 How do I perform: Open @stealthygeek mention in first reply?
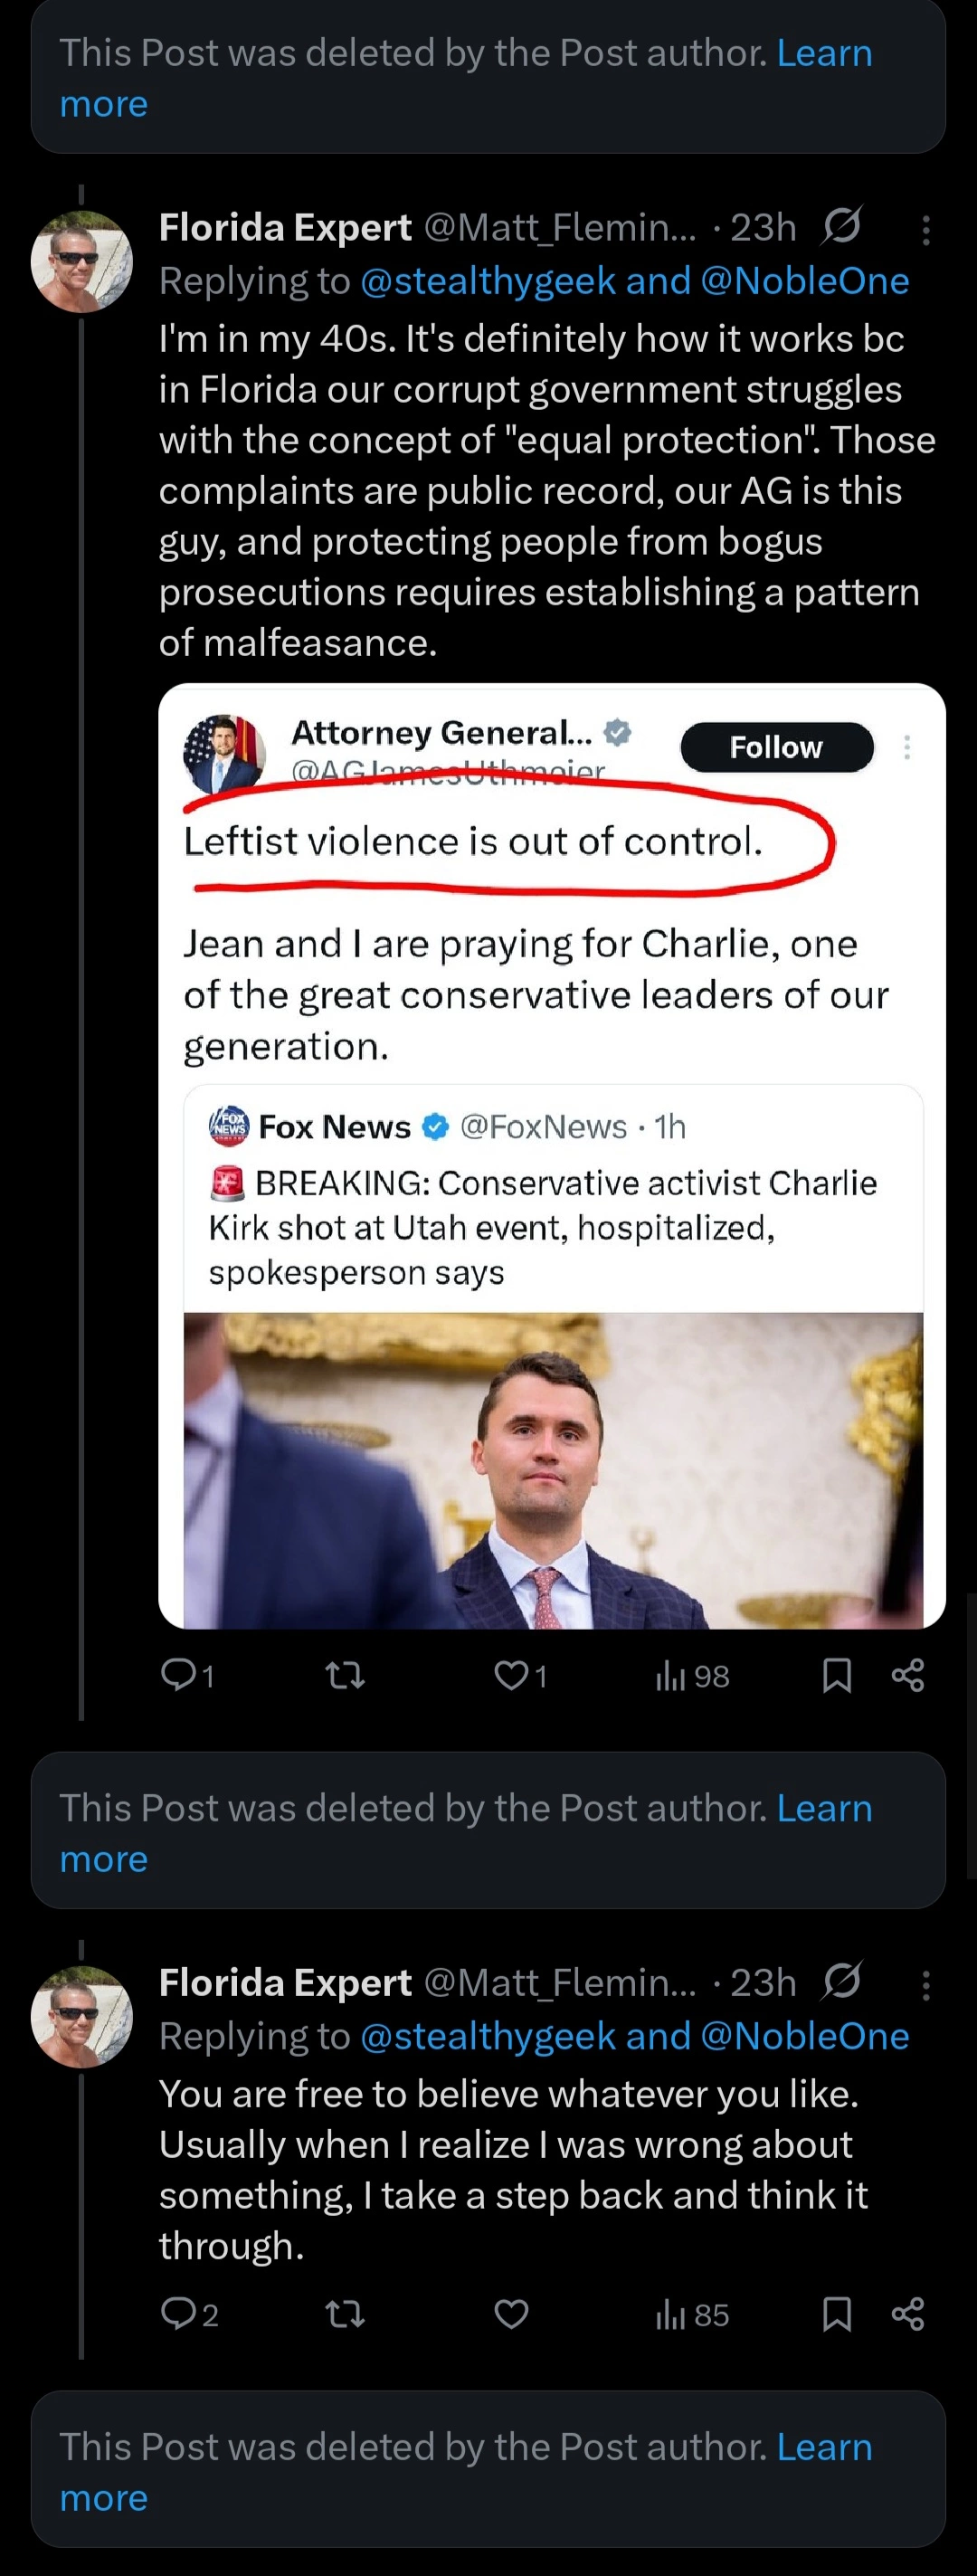(487, 281)
